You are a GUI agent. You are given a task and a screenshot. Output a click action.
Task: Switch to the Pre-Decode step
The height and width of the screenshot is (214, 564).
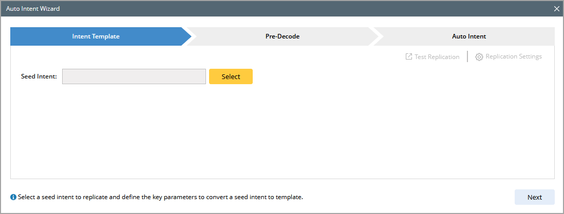click(282, 36)
